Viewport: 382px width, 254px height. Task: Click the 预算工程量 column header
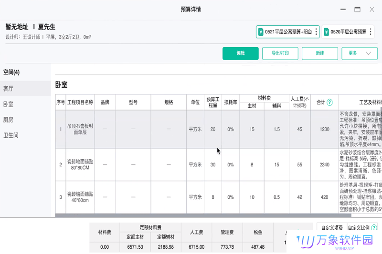[x=213, y=102]
